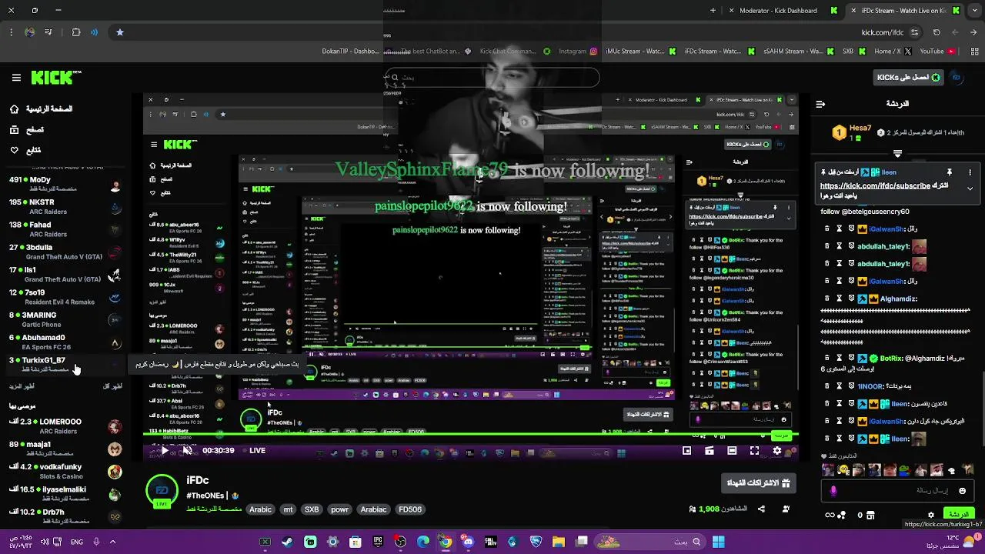This screenshot has width=985, height=554.
Task: Click the Arabic tag under the stream title
Action: click(260, 509)
